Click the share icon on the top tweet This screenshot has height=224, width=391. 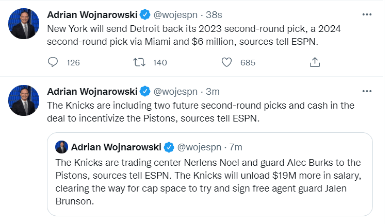click(x=315, y=62)
